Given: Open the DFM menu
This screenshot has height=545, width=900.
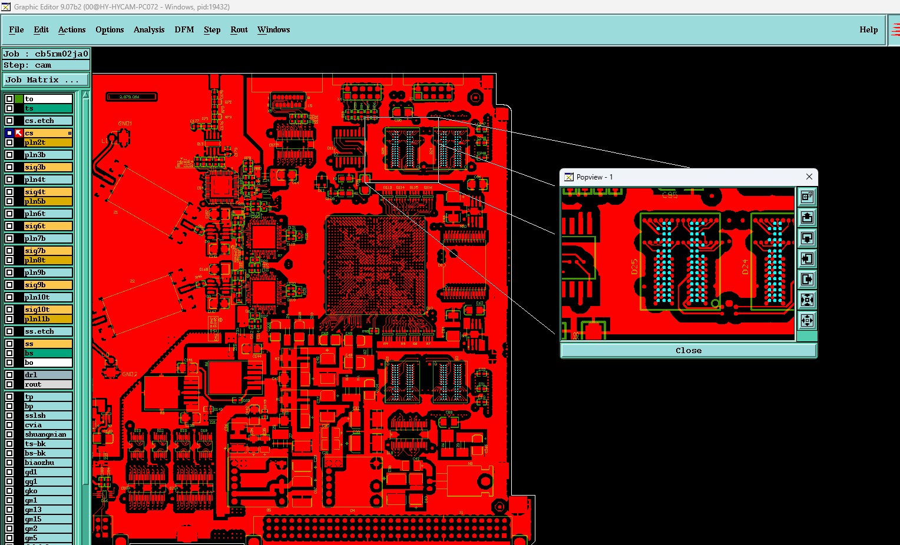Looking at the screenshot, I should click(184, 29).
